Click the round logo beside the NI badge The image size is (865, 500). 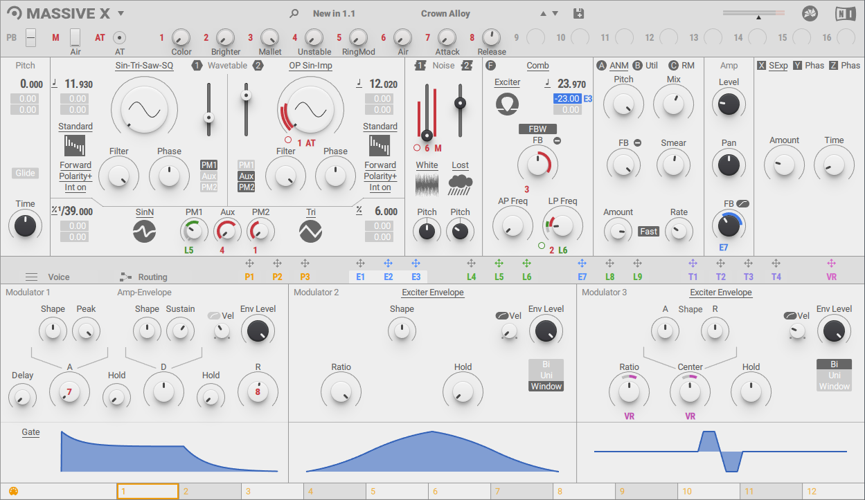pyautogui.click(x=810, y=14)
